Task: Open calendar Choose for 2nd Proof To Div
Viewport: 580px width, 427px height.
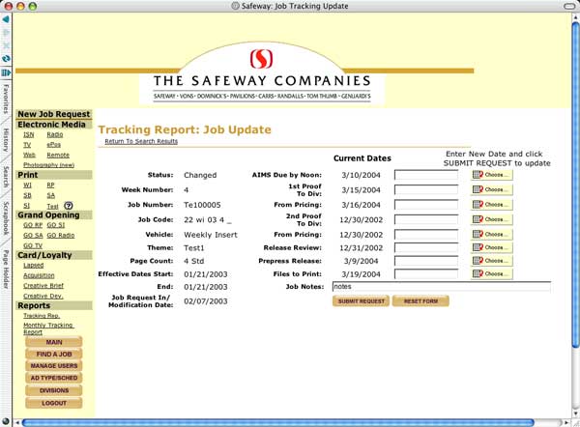Action: tap(492, 219)
